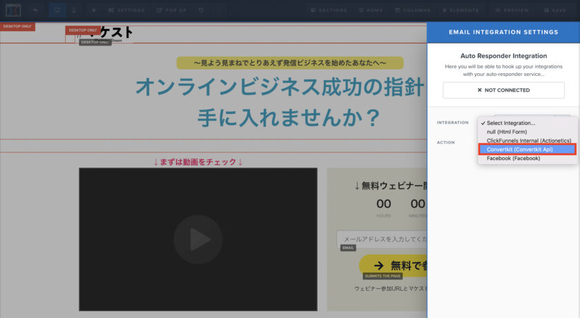Switch to mobile view icon
580x318 pixels.
click(x=74, y=10)
